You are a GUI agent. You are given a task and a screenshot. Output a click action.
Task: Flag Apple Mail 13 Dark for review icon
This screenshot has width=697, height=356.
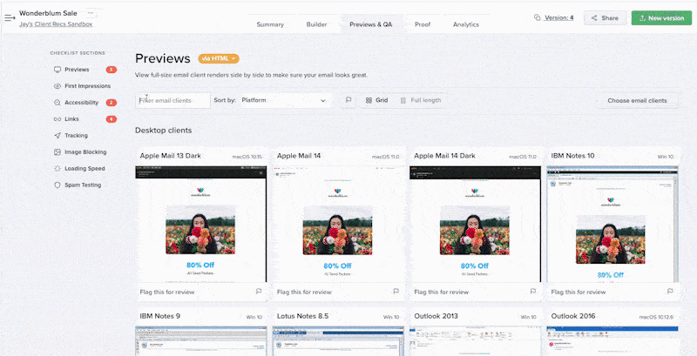259,292
